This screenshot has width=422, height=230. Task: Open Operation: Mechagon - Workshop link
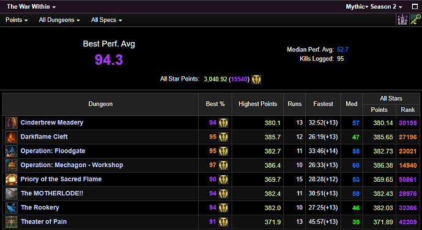point(72,165)
